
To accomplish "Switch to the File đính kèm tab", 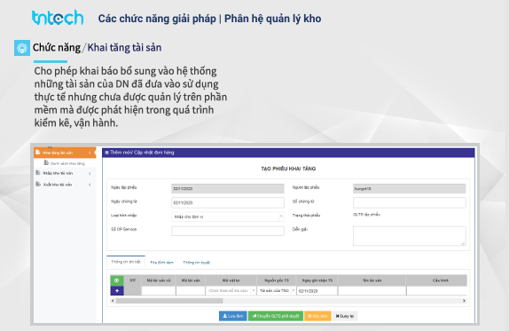I will pos(161,263).
